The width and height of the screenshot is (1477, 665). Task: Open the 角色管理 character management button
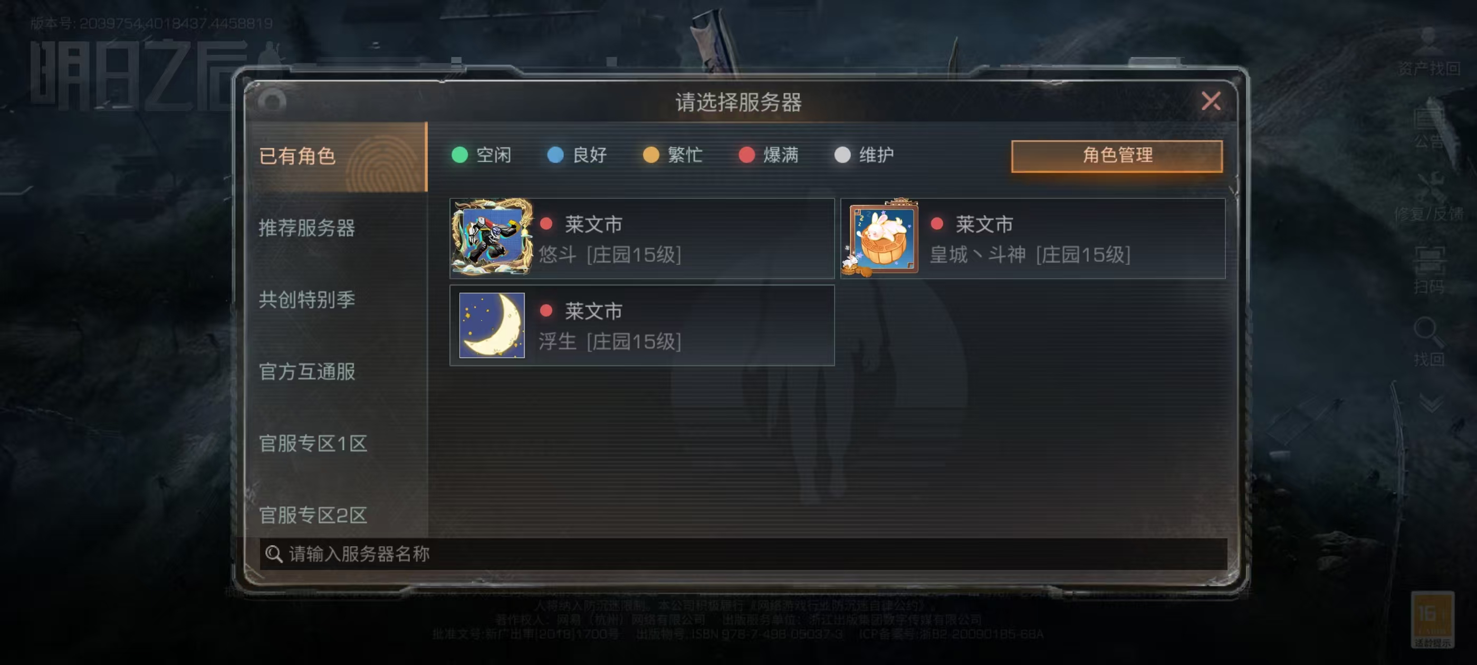[1117, 156]
